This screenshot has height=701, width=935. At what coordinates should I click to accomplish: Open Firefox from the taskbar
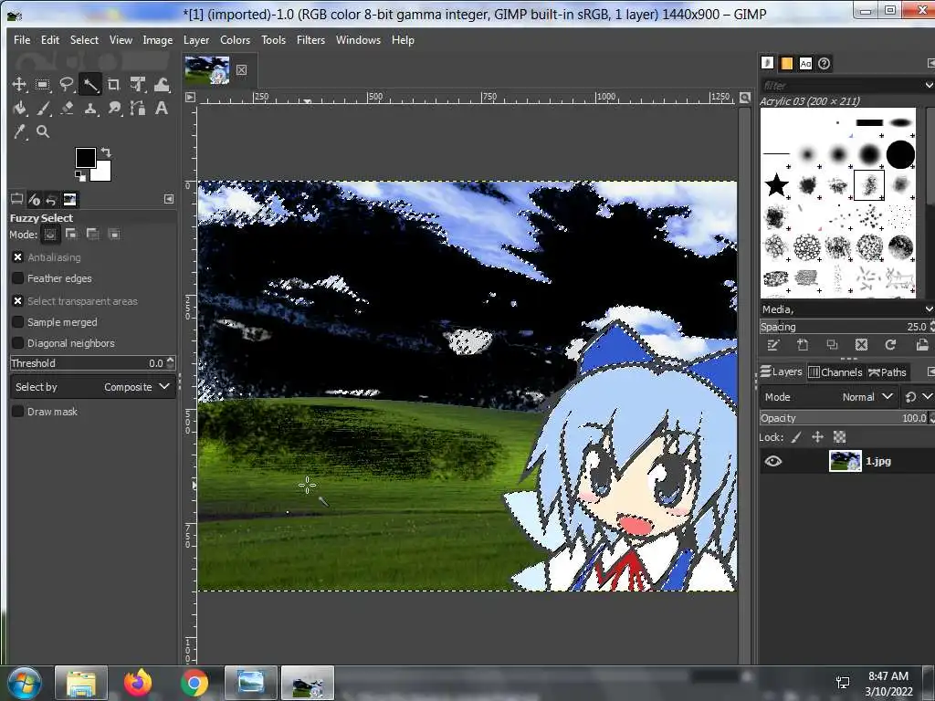tap(138, 683)
